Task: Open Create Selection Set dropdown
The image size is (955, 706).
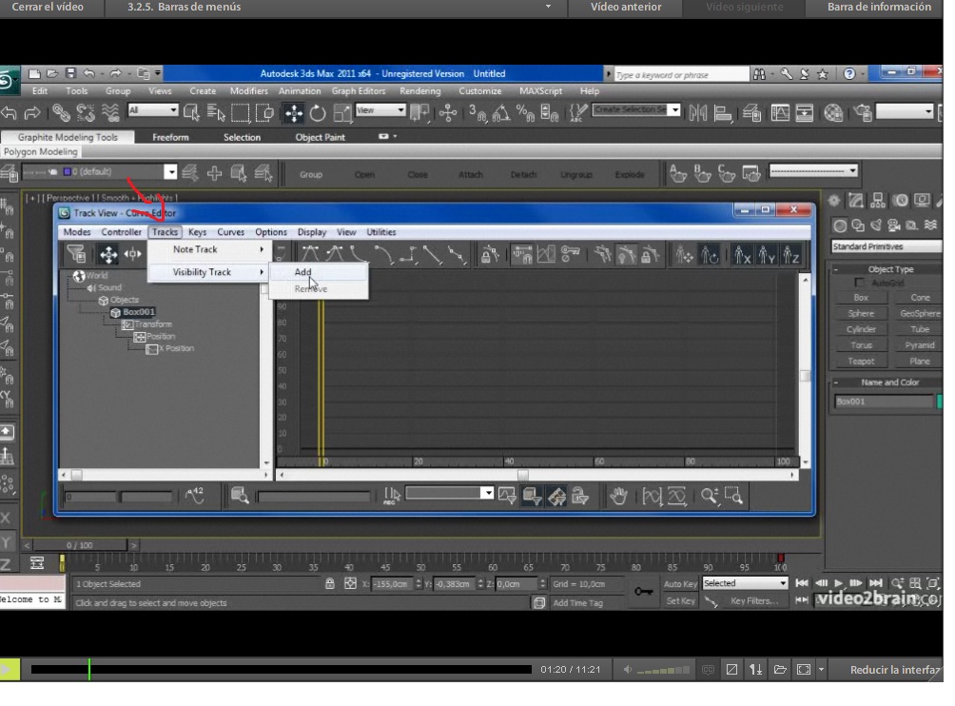Action: (x=636, y=110)
